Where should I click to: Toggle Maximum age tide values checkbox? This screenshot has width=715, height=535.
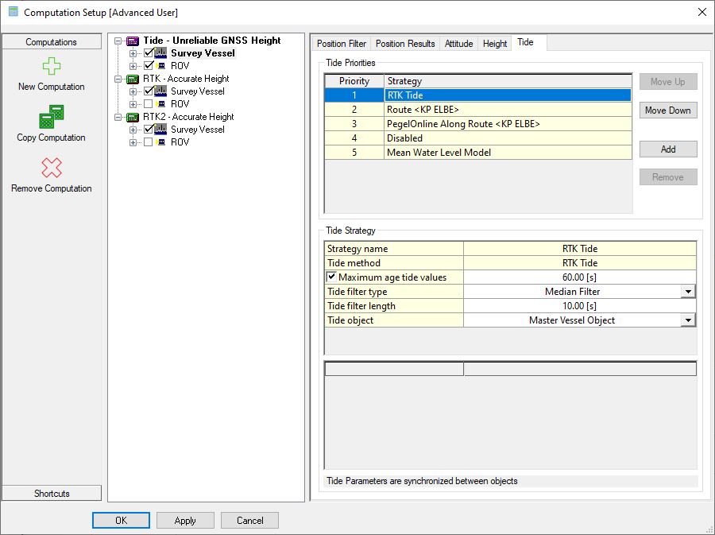click(331, 277)
